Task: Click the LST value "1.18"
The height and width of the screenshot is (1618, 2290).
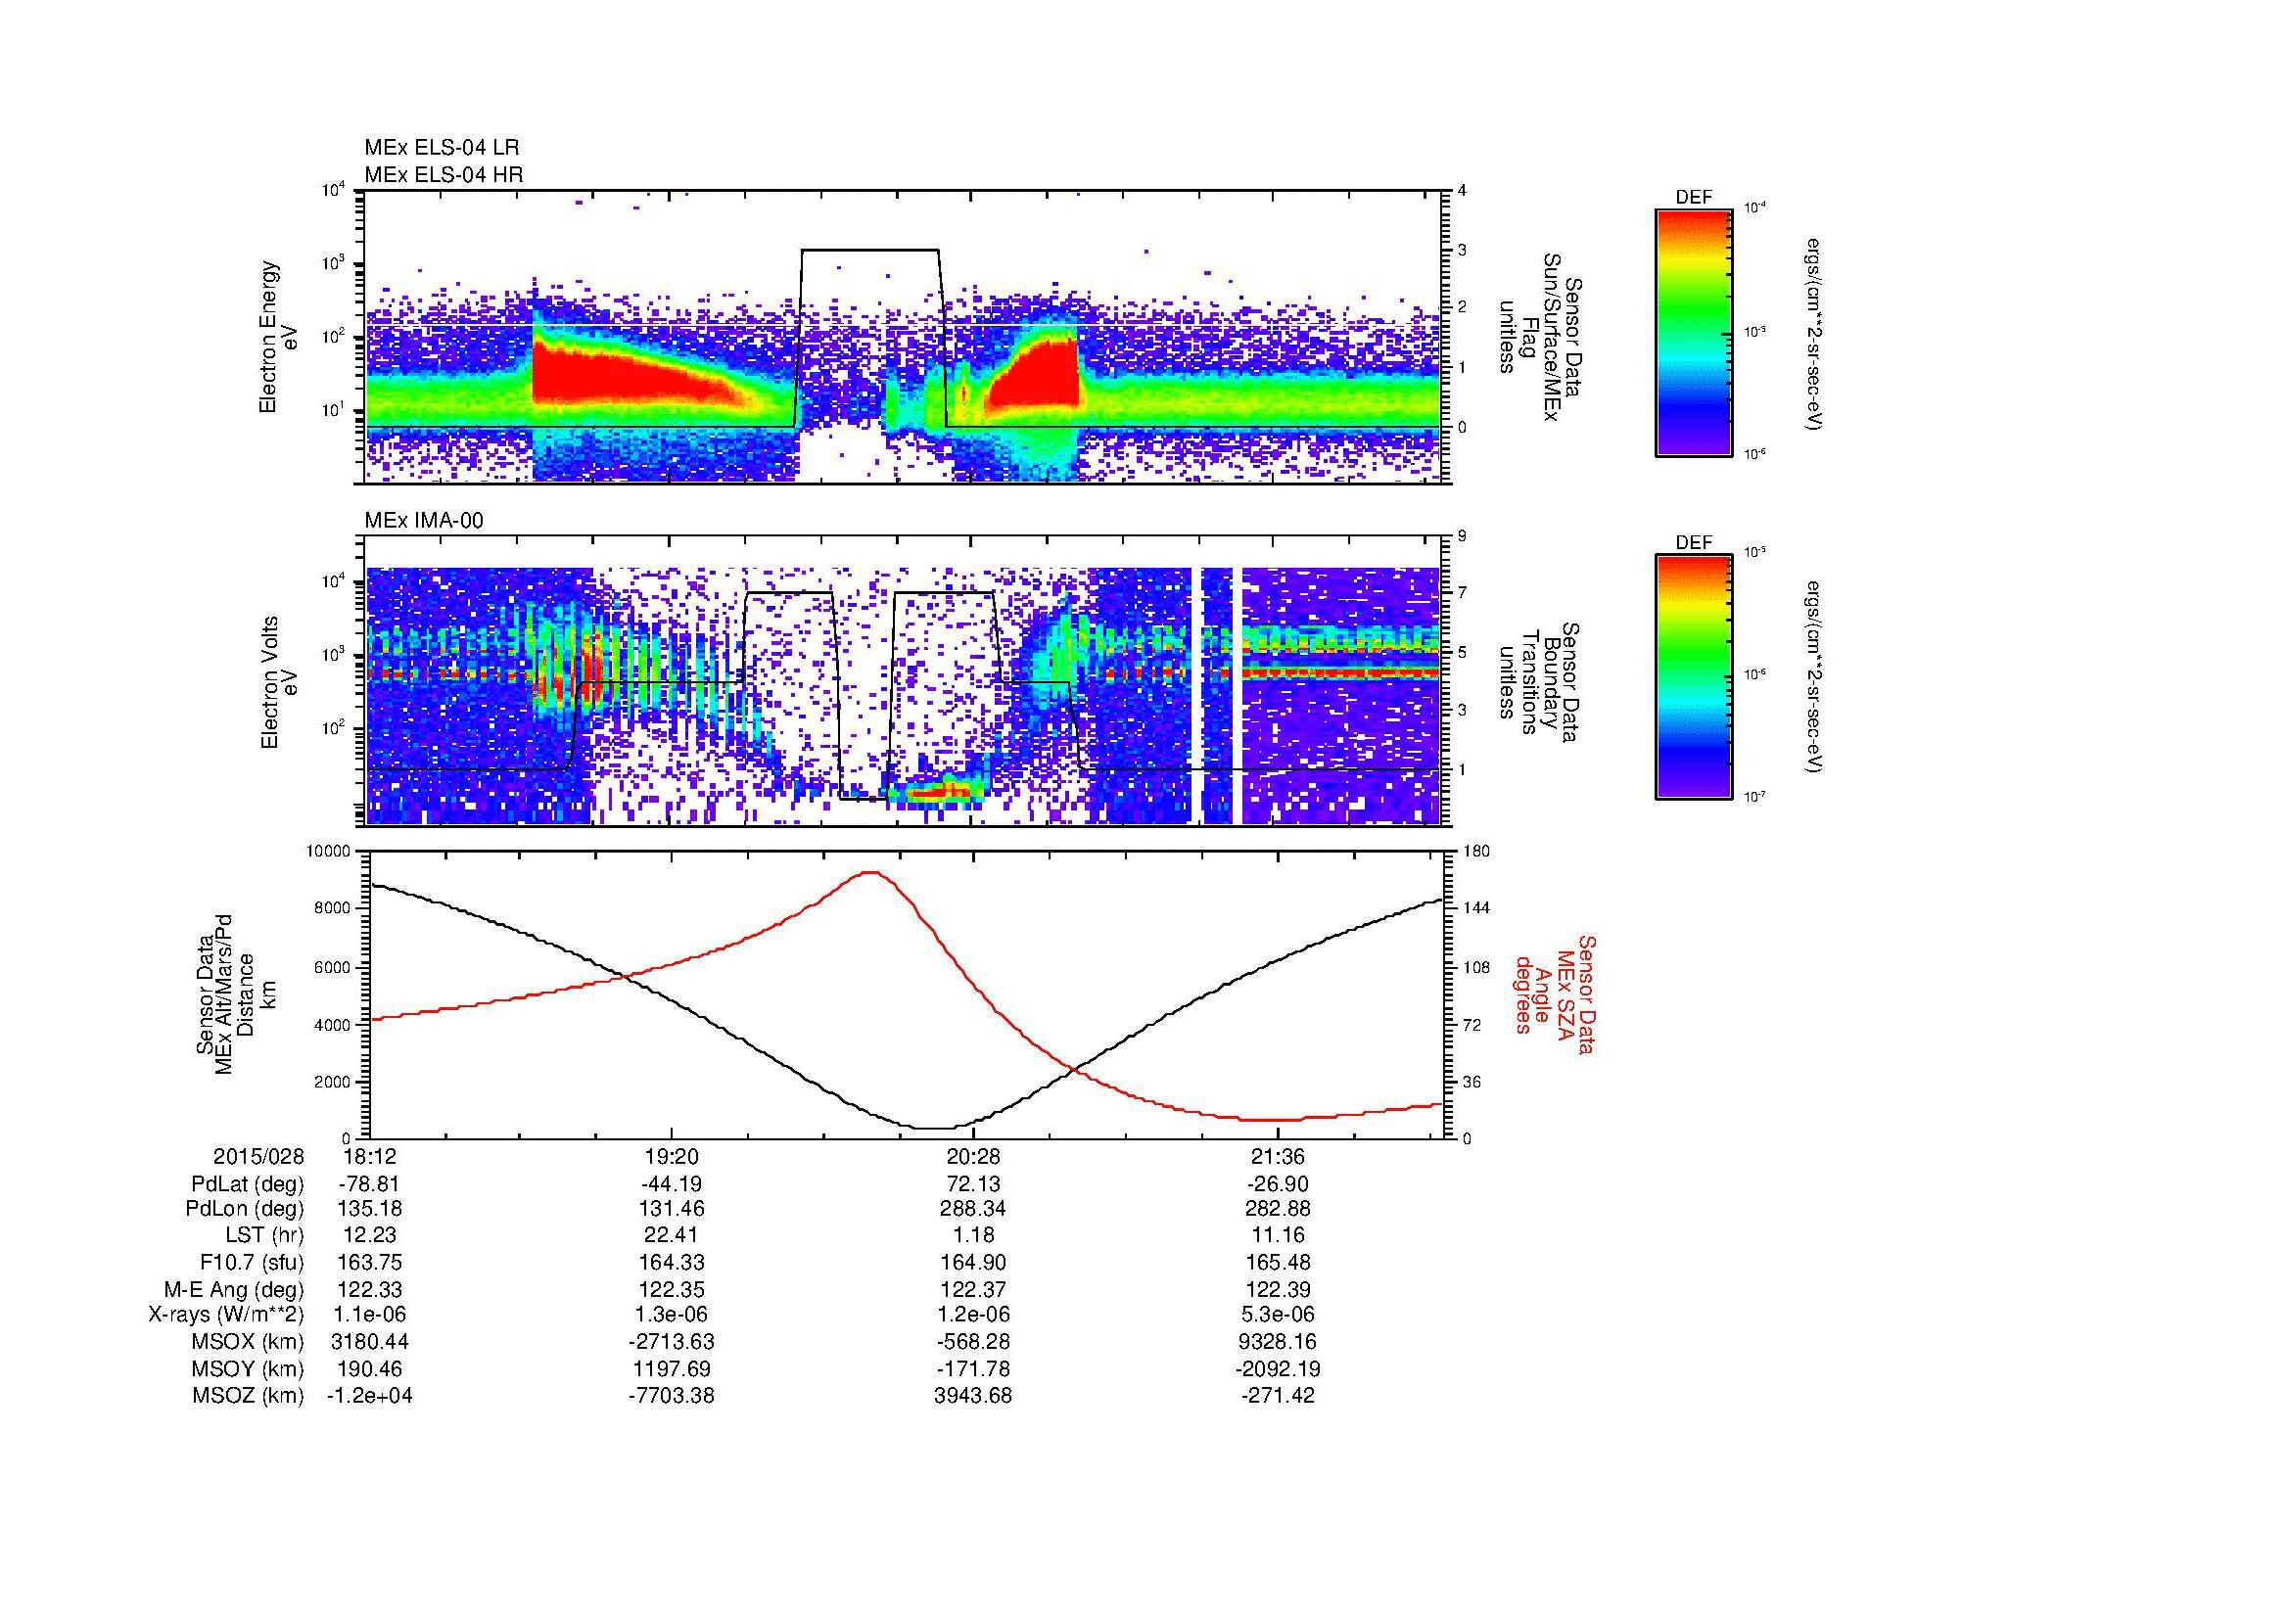Action: [x=974, y=1235]
